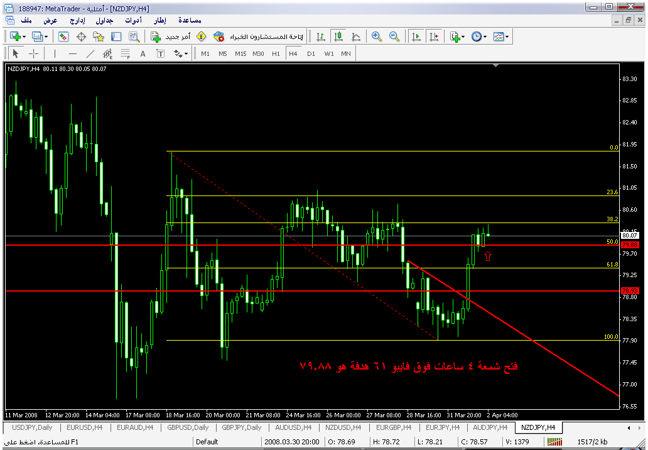The width and height of the screenshot is (648, 450).
Task: Switch timeframe to M1
Action: coord(205,54)
